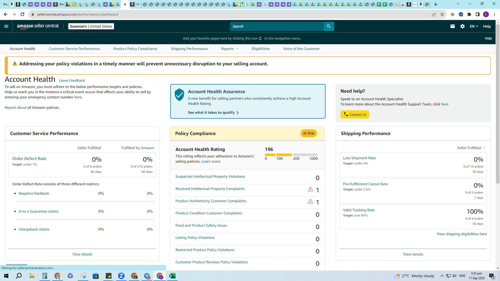Expand the Reports dropdown menu

click(x=230, y=49)
